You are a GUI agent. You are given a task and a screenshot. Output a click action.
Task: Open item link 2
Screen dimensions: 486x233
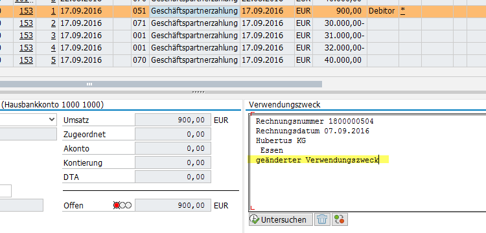pyautogui.click(x=53, y=23)
